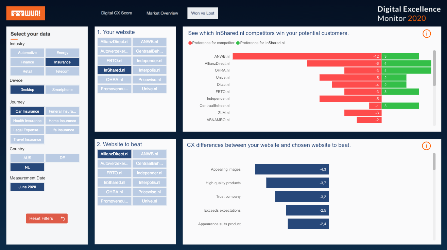Pick Autoverzeker... as Website to beat

click(114, 164)
